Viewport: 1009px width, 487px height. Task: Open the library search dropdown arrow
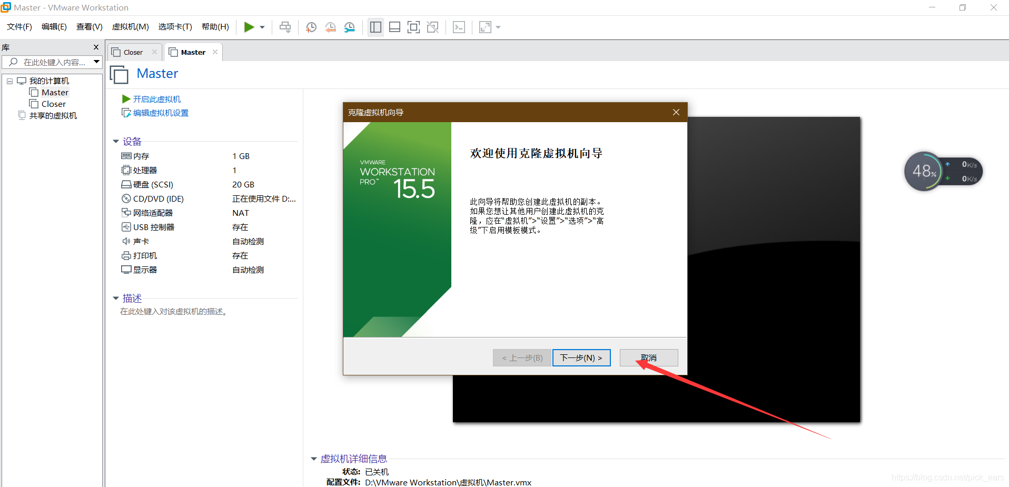point(97,62)
